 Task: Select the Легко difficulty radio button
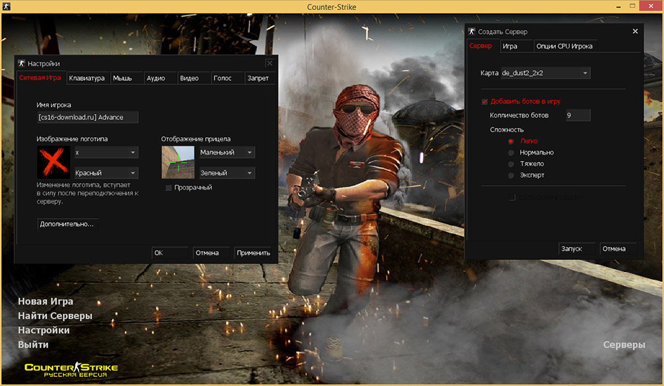pyautogui.click(x=511, y=141)
